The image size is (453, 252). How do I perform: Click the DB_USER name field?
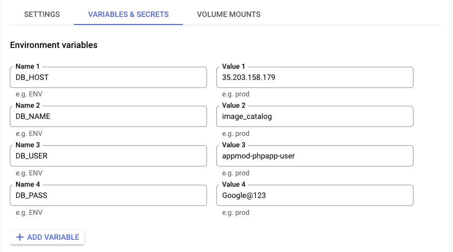[x=108, y=156]
